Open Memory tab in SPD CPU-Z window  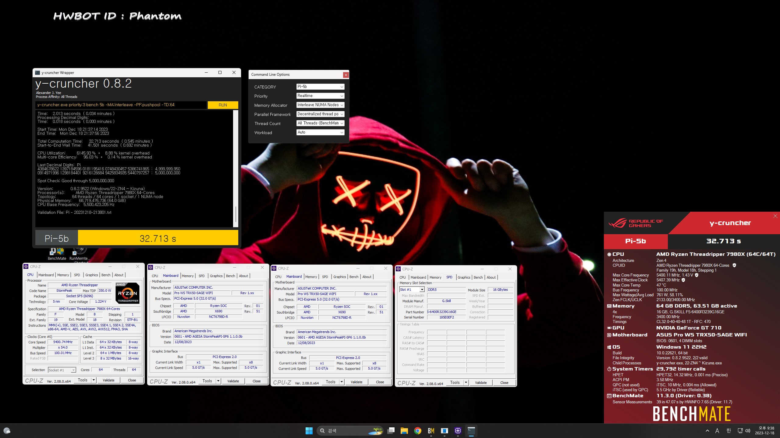435,277
